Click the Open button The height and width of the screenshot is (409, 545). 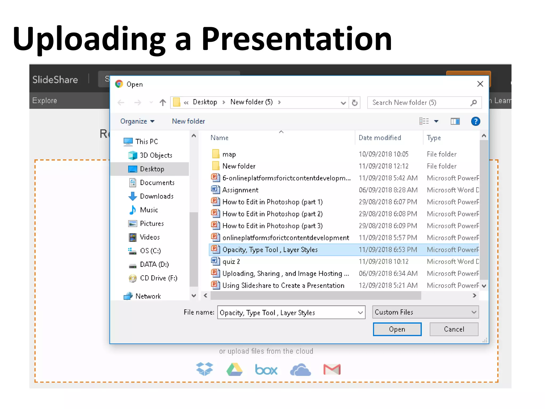[x=397, y=329]
